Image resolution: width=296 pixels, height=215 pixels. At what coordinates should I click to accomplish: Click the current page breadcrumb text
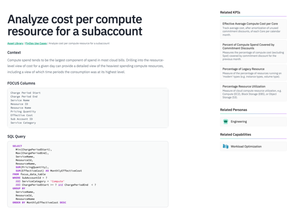click(79, 43)
